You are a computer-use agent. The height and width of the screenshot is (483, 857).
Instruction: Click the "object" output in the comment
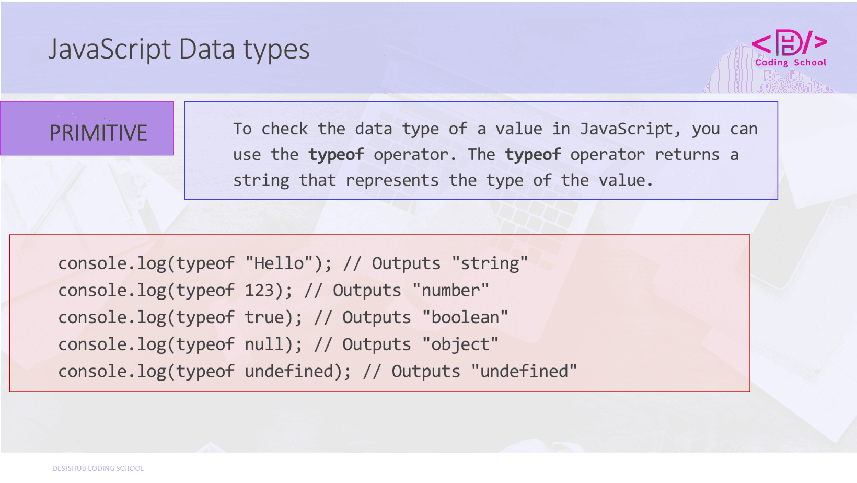click(x=460, y=344)
